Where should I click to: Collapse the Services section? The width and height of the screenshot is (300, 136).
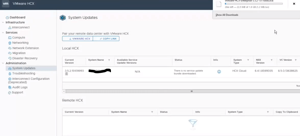pos(3,33)
